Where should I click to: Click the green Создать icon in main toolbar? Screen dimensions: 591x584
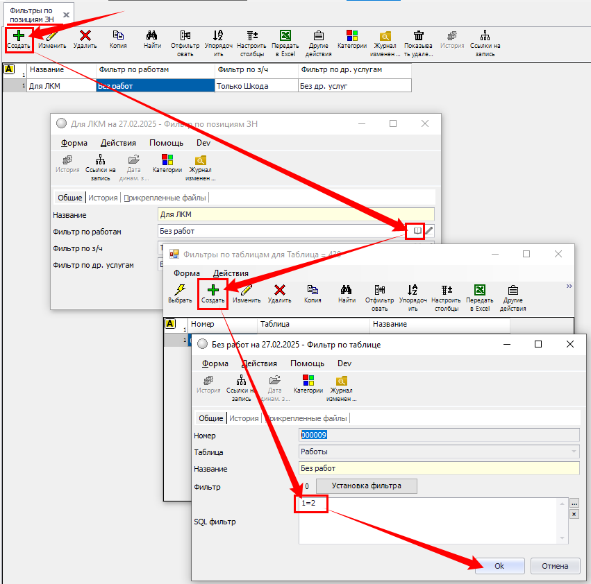tap(19, 35)
